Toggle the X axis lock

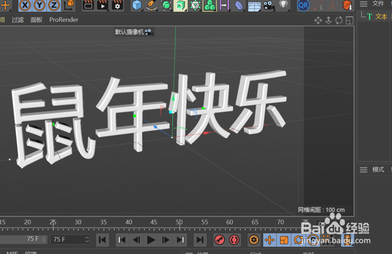point(24,5)
